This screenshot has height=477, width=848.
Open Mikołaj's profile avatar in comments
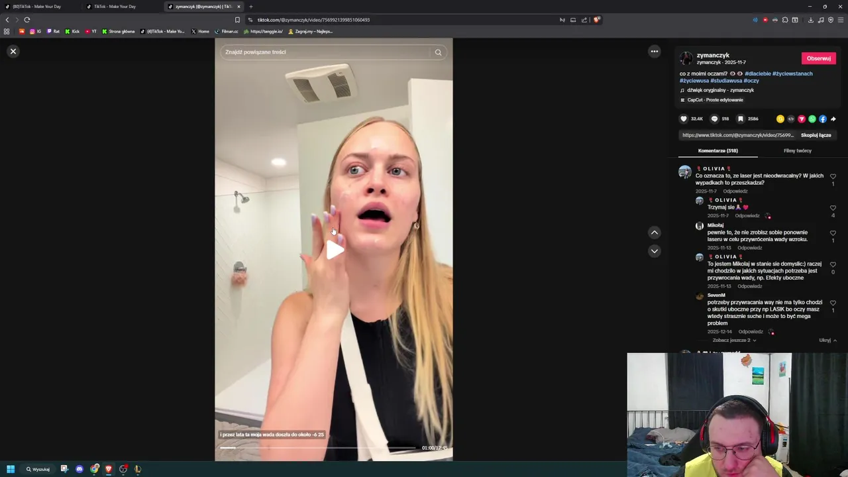[699, 226]
